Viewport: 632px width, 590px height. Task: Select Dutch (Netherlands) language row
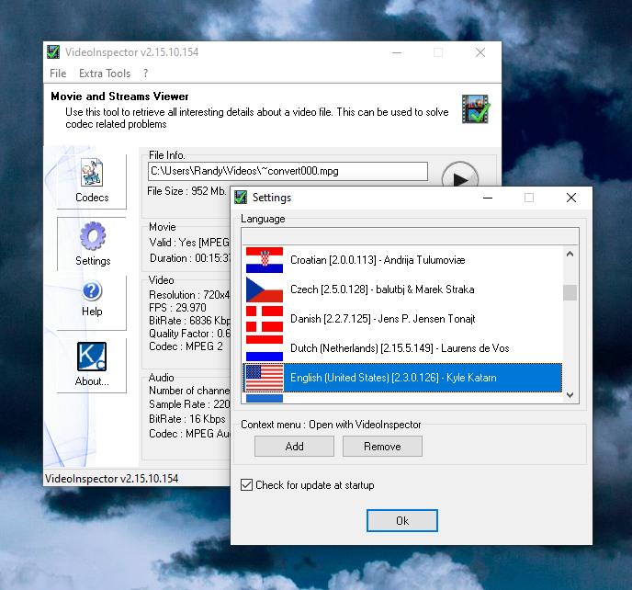(402, 348)
